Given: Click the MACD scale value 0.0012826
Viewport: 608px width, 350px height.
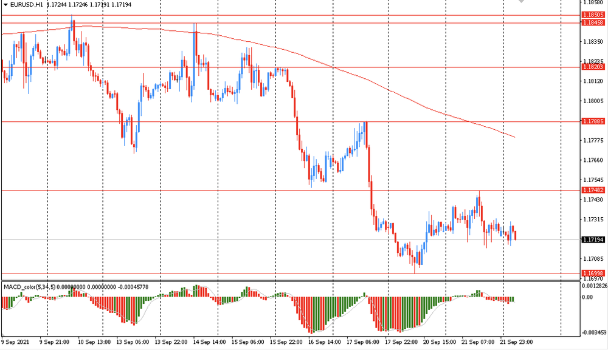Looking at the screenshot, I should coord(595,286).
